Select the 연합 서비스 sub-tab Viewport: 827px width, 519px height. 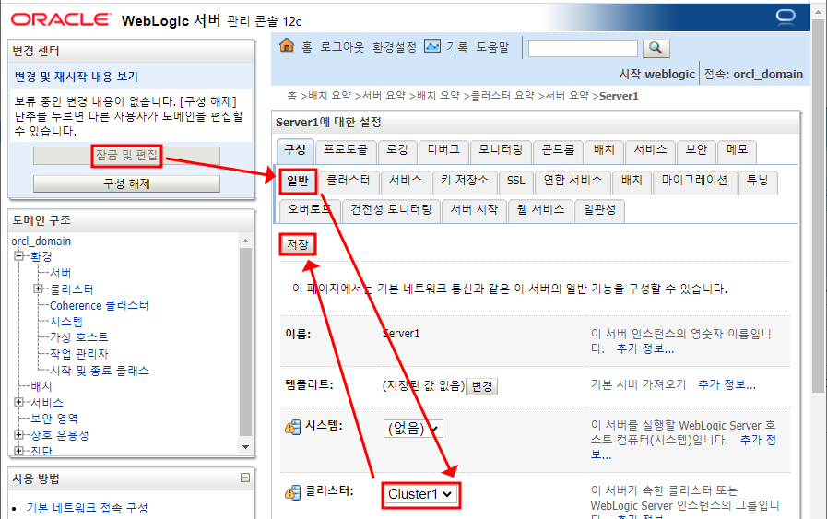573,182
